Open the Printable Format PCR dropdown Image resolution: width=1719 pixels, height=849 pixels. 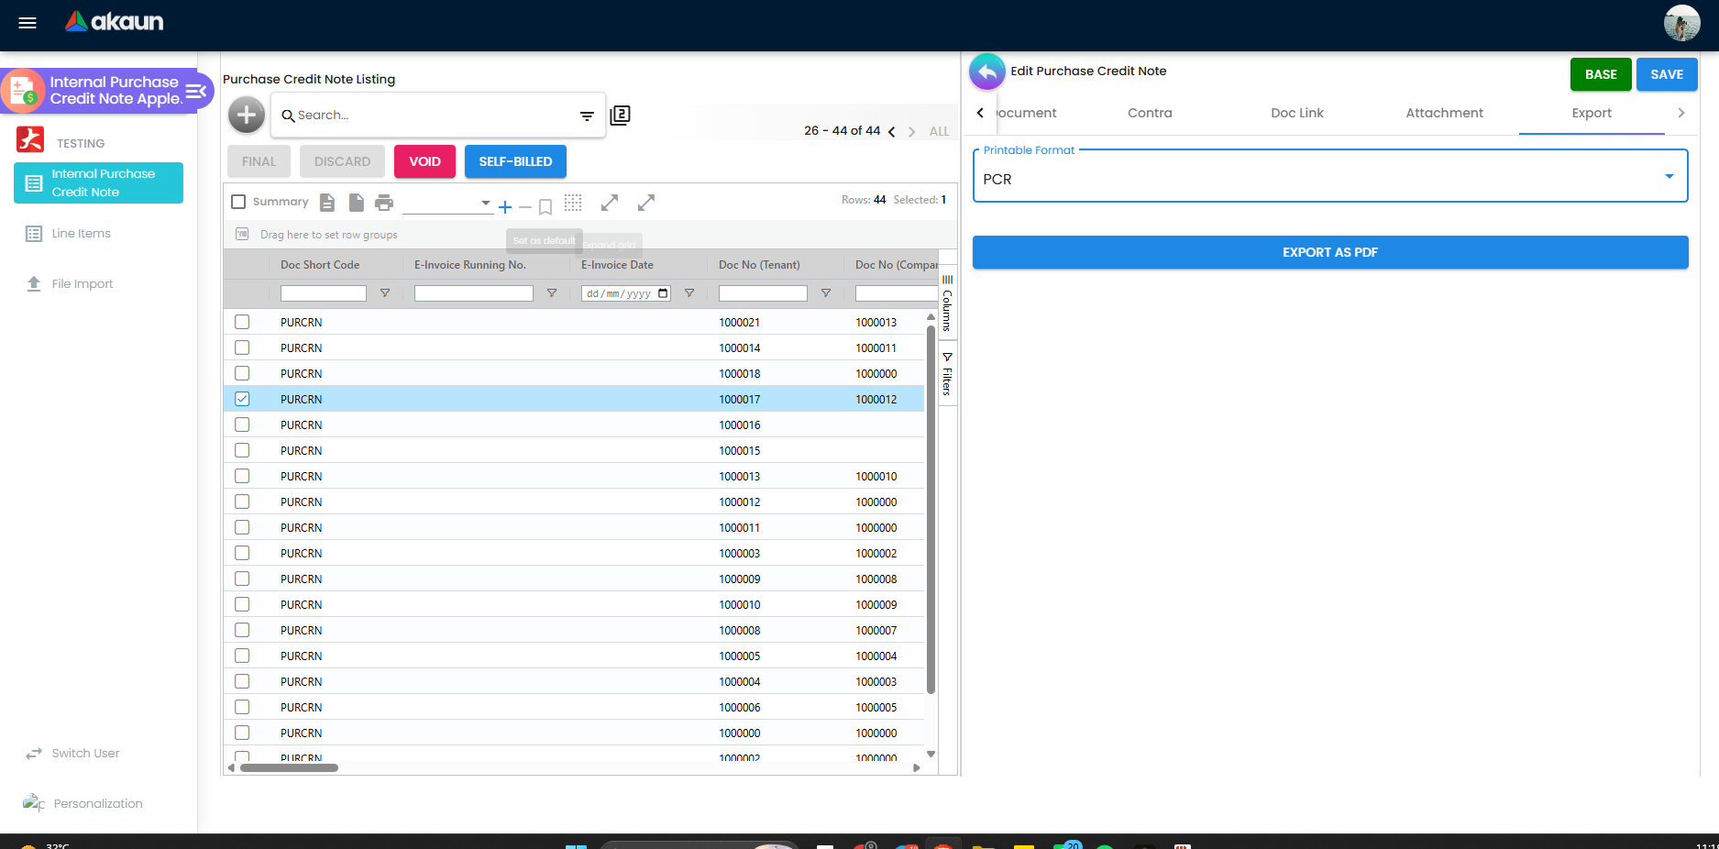1329,177
